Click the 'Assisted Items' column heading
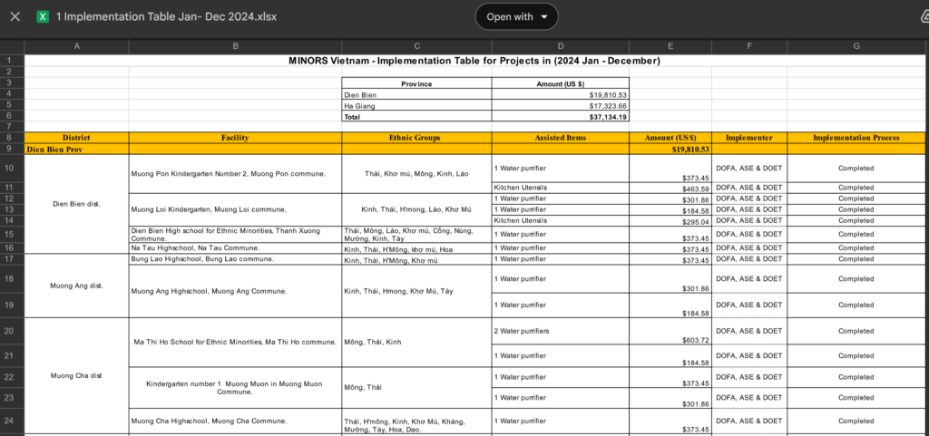Image resolution: width=929 pixels, height=436 pixels. tap(561, 138)
